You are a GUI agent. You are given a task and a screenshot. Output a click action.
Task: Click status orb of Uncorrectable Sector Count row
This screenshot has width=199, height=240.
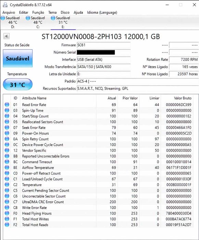pos(7,196)
